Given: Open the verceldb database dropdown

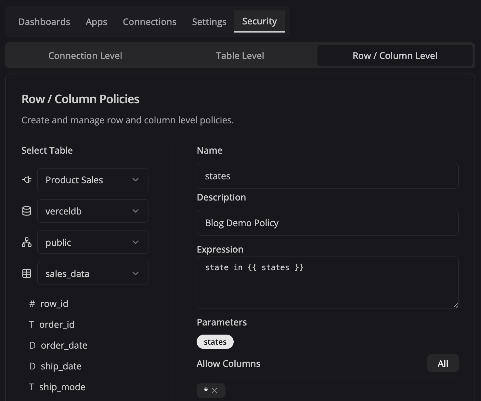Looking at the screenshot, I should tap(93, 211).
